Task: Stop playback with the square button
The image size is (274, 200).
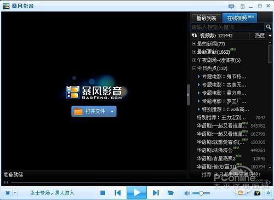Action: pos(102,193)
